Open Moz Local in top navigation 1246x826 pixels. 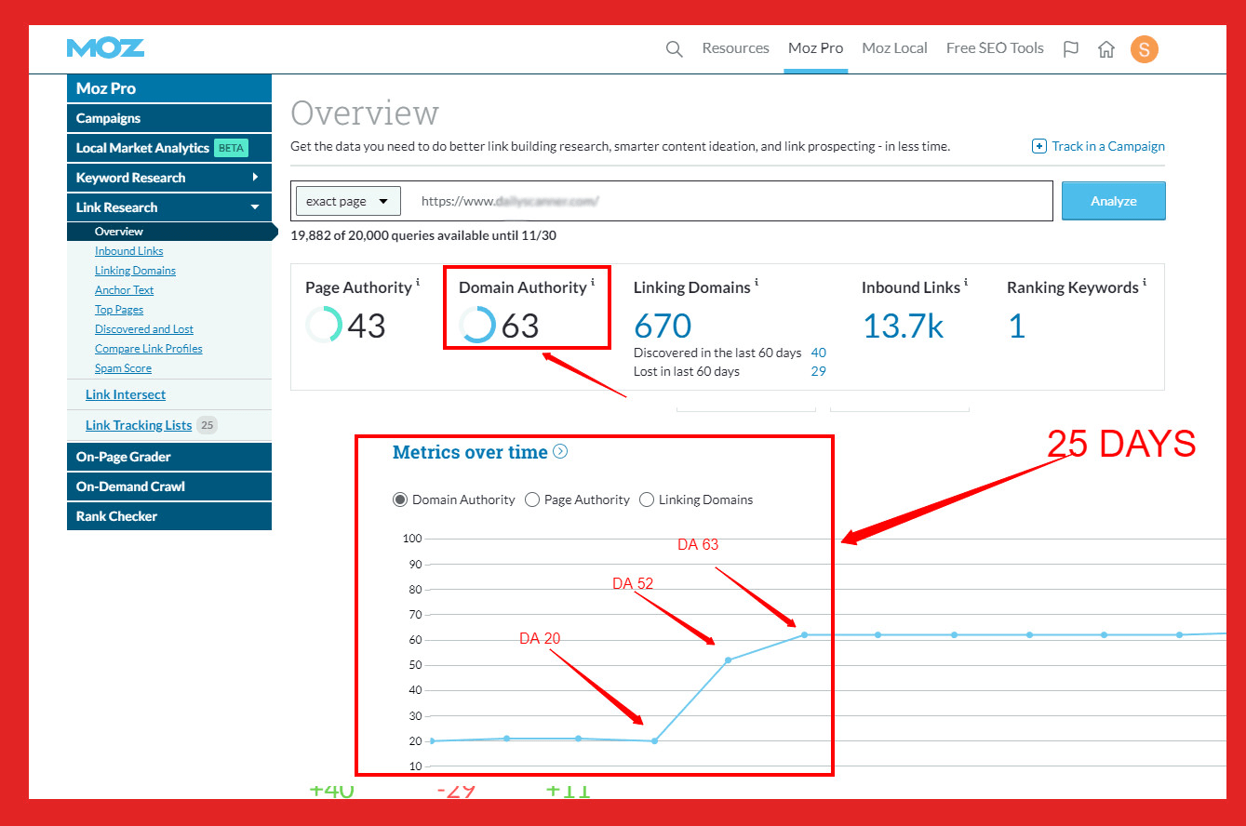coord(894,48)
